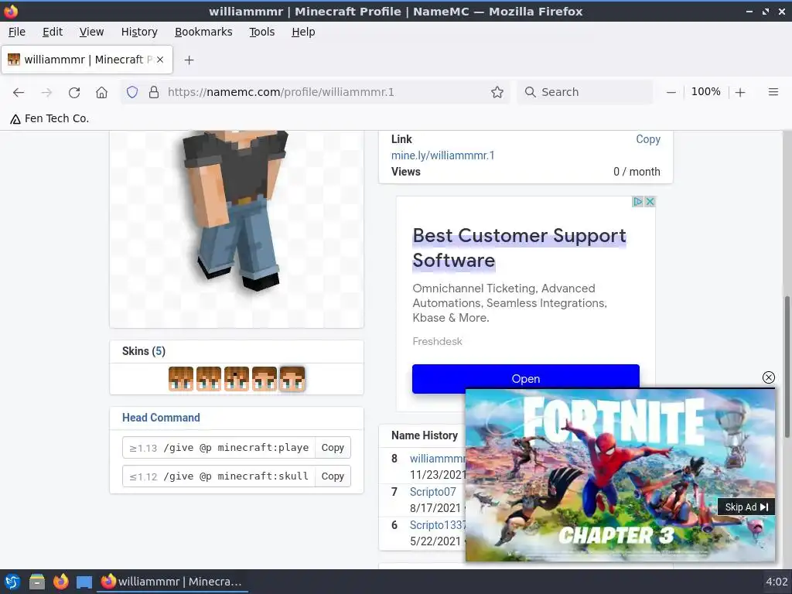This screenshot has height=594, width=792.
Task: Launch Firefox from the taskbar icon
Action: point(60,582)
